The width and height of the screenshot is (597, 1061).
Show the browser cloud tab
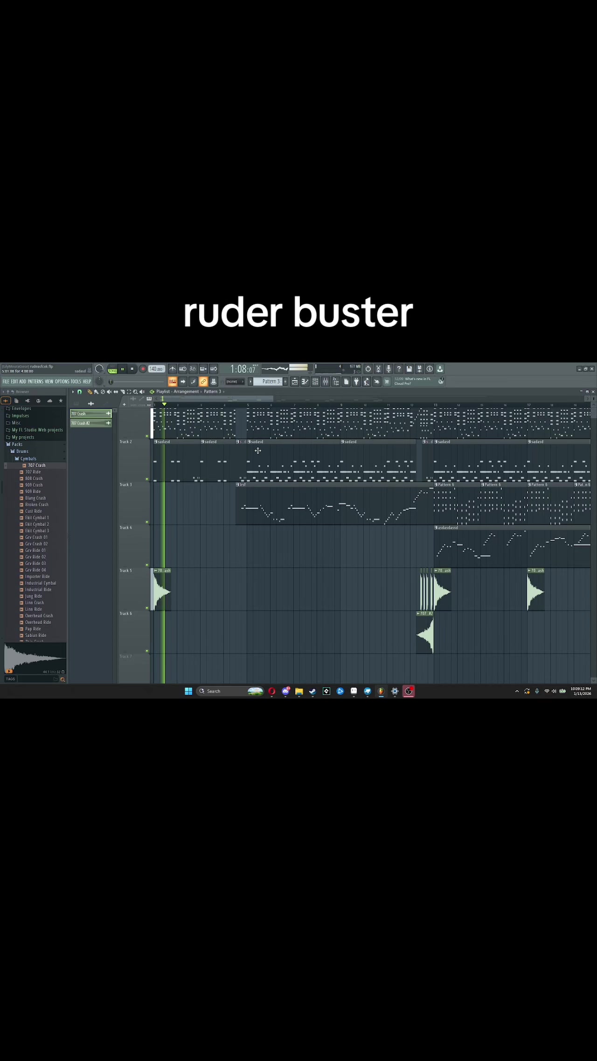tap(49, 401)
